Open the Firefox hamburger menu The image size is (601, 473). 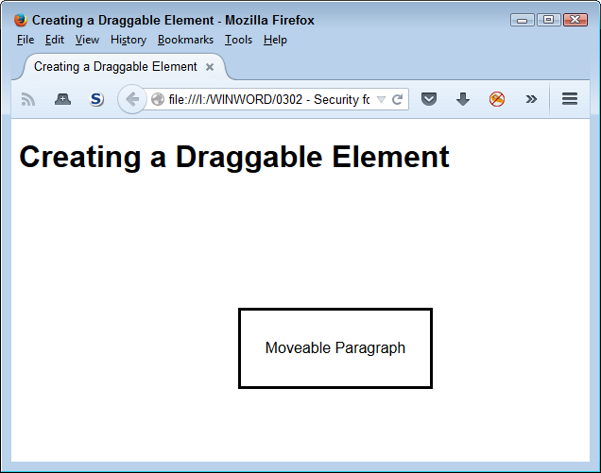tap(570, 99)
